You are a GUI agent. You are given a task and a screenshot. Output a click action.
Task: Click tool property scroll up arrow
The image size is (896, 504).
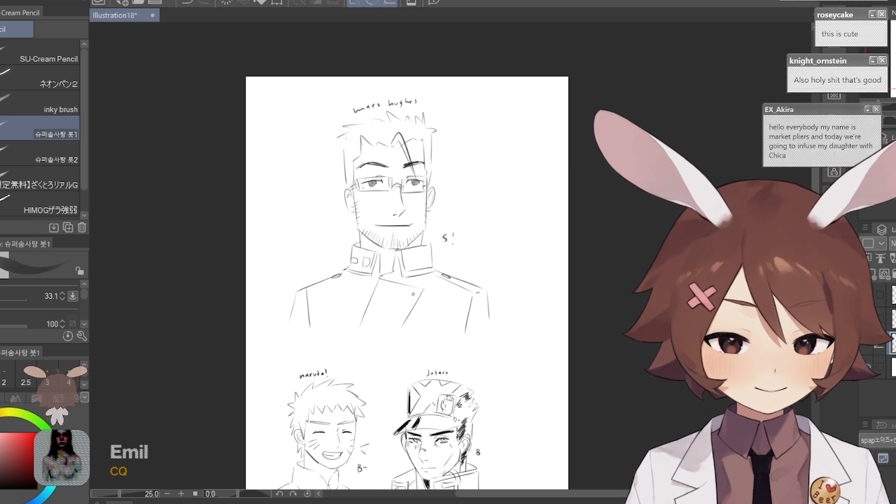click(84, 283)
